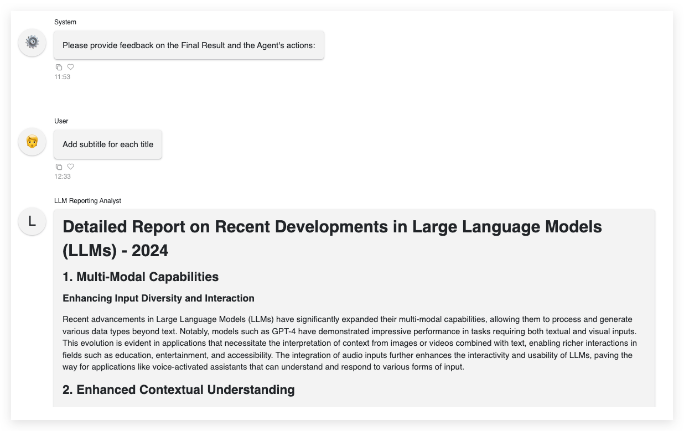Click the System gear avatar
Viewport: 684px width, 431px height.
point(32,42)
